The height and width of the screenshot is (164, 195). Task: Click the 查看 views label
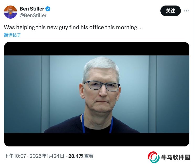(89, 156)
